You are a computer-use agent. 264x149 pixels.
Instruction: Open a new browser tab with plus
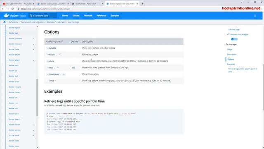coord(143,4)
